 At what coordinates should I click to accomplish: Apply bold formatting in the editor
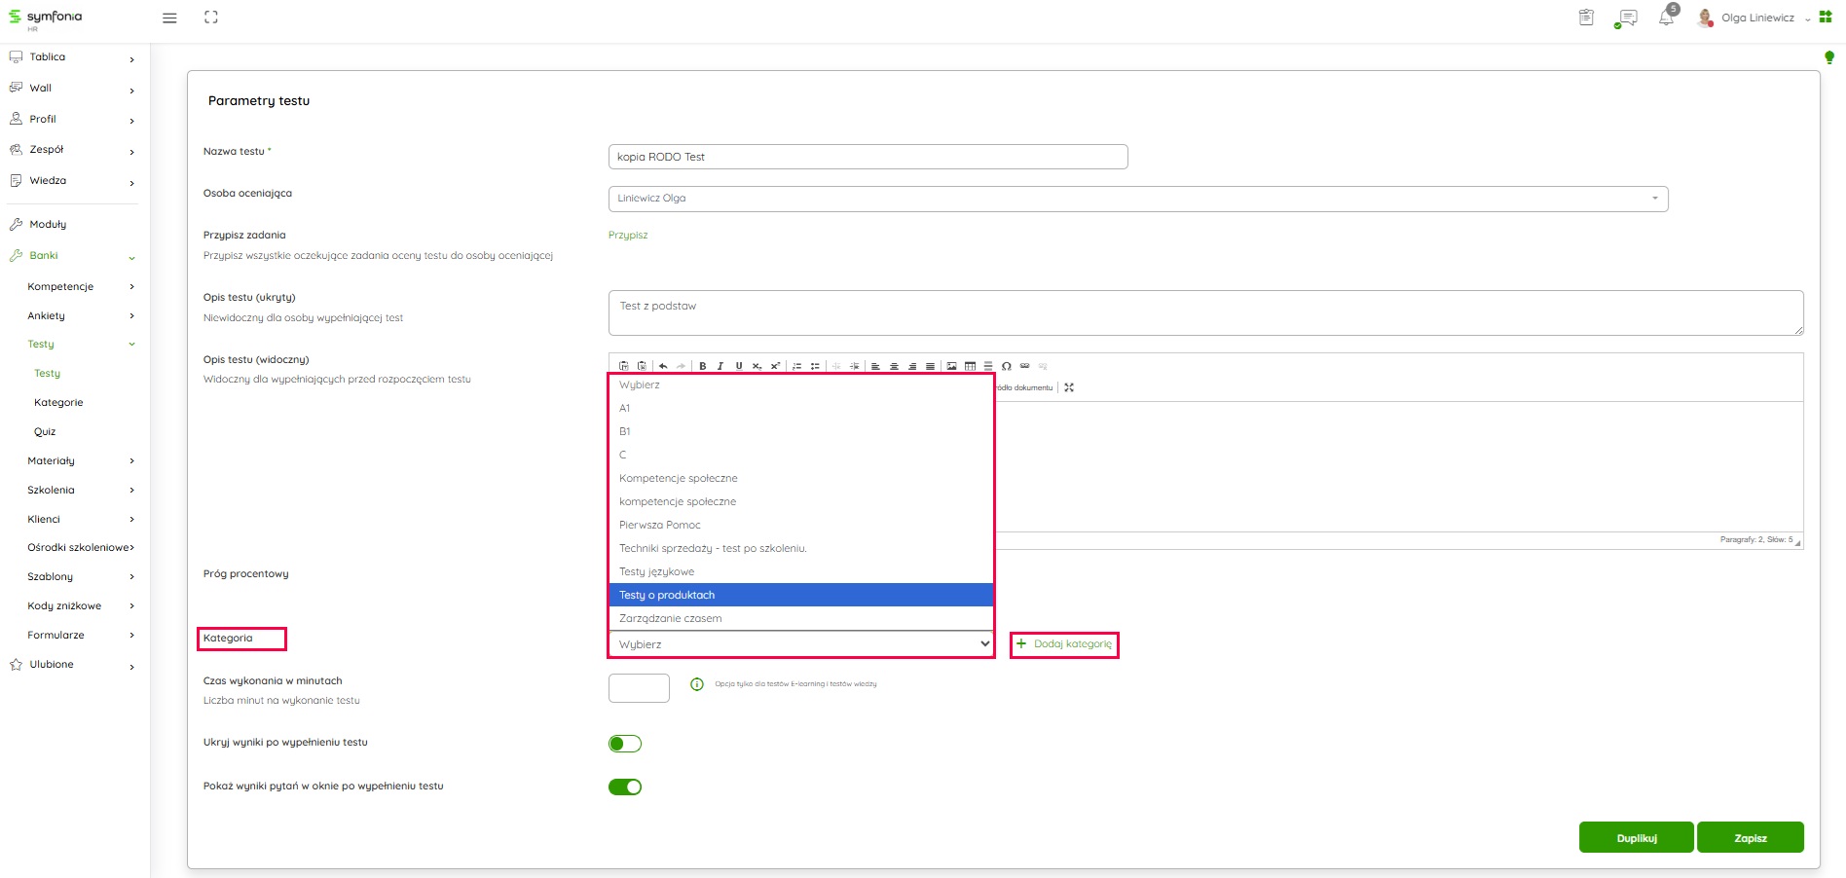(x=702, y=366)
